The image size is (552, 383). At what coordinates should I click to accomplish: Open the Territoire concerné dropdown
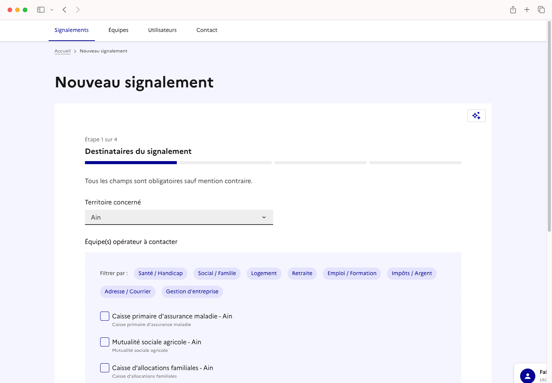point(179,217)
